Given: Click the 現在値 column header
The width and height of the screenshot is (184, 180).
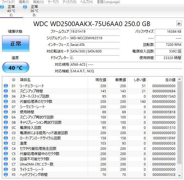Looking at the screenshot, I should pos(98,80).
